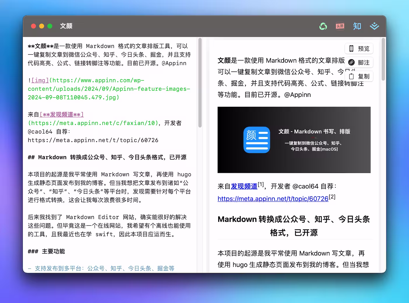Click the [**发现频道**] text in editor

point(61,115)
